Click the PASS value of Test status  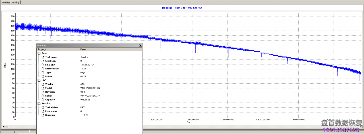(x=83, y=107)
